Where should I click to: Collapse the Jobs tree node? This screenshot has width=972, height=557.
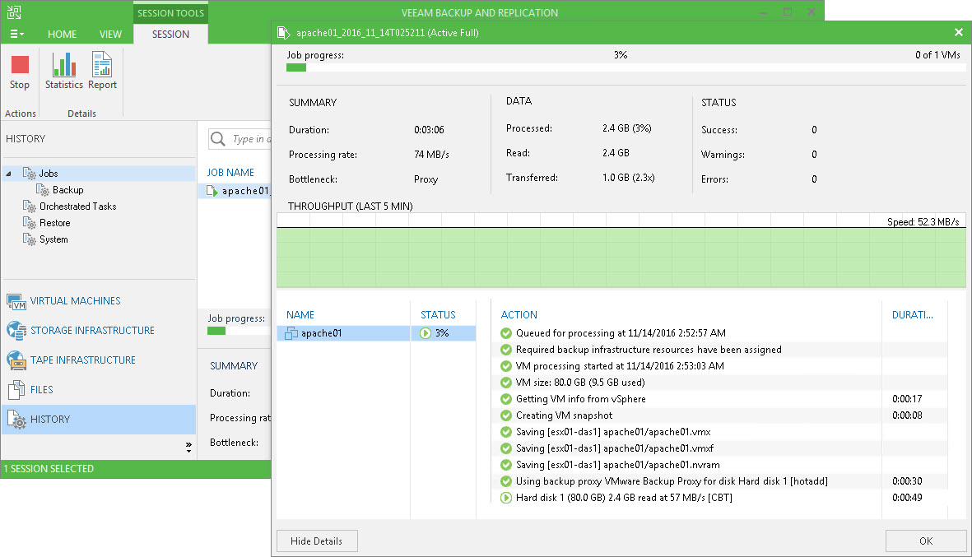pyautogui.click(x=9, y=174)
